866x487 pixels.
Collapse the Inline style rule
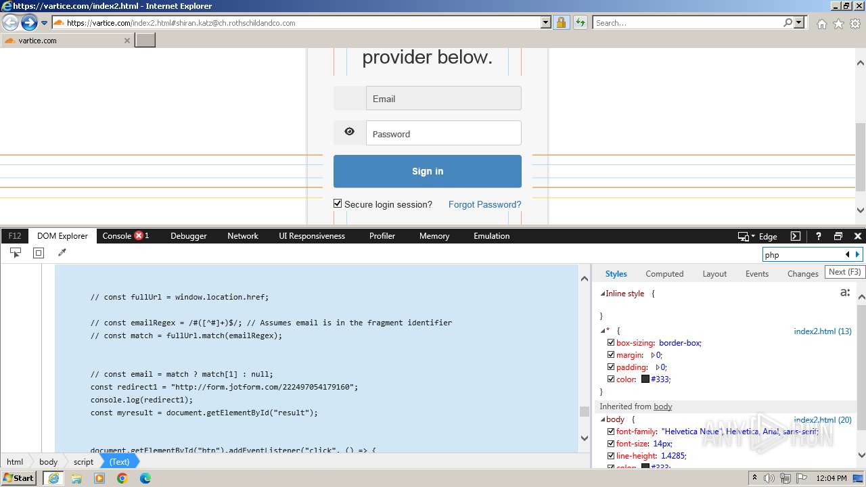pos(602,294)
